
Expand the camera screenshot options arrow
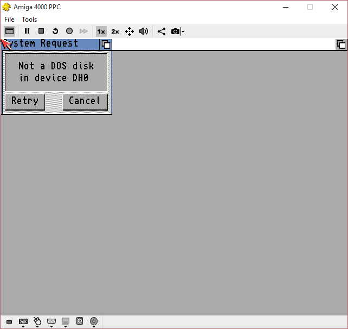pyautogui.click(x=183, y=31)
